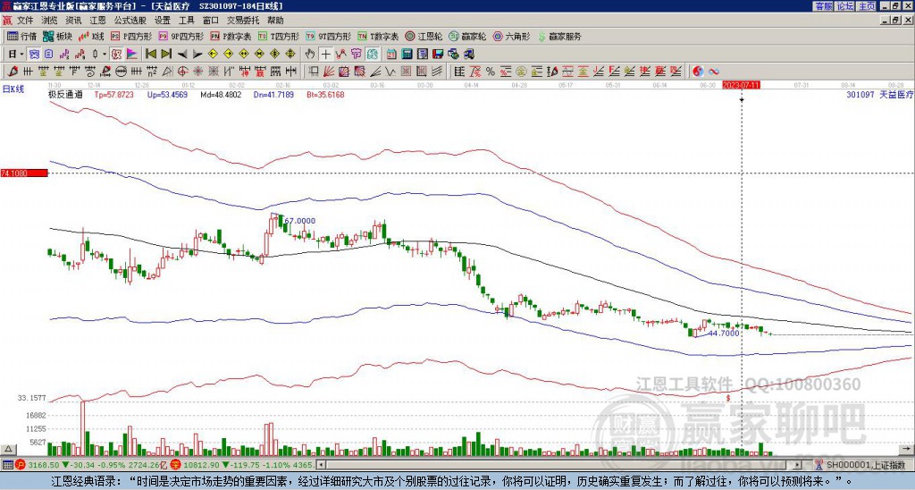Open the 帮助 menu
Image resolution: width=915 pixels, height=490 pixels.
coord(275,21)
